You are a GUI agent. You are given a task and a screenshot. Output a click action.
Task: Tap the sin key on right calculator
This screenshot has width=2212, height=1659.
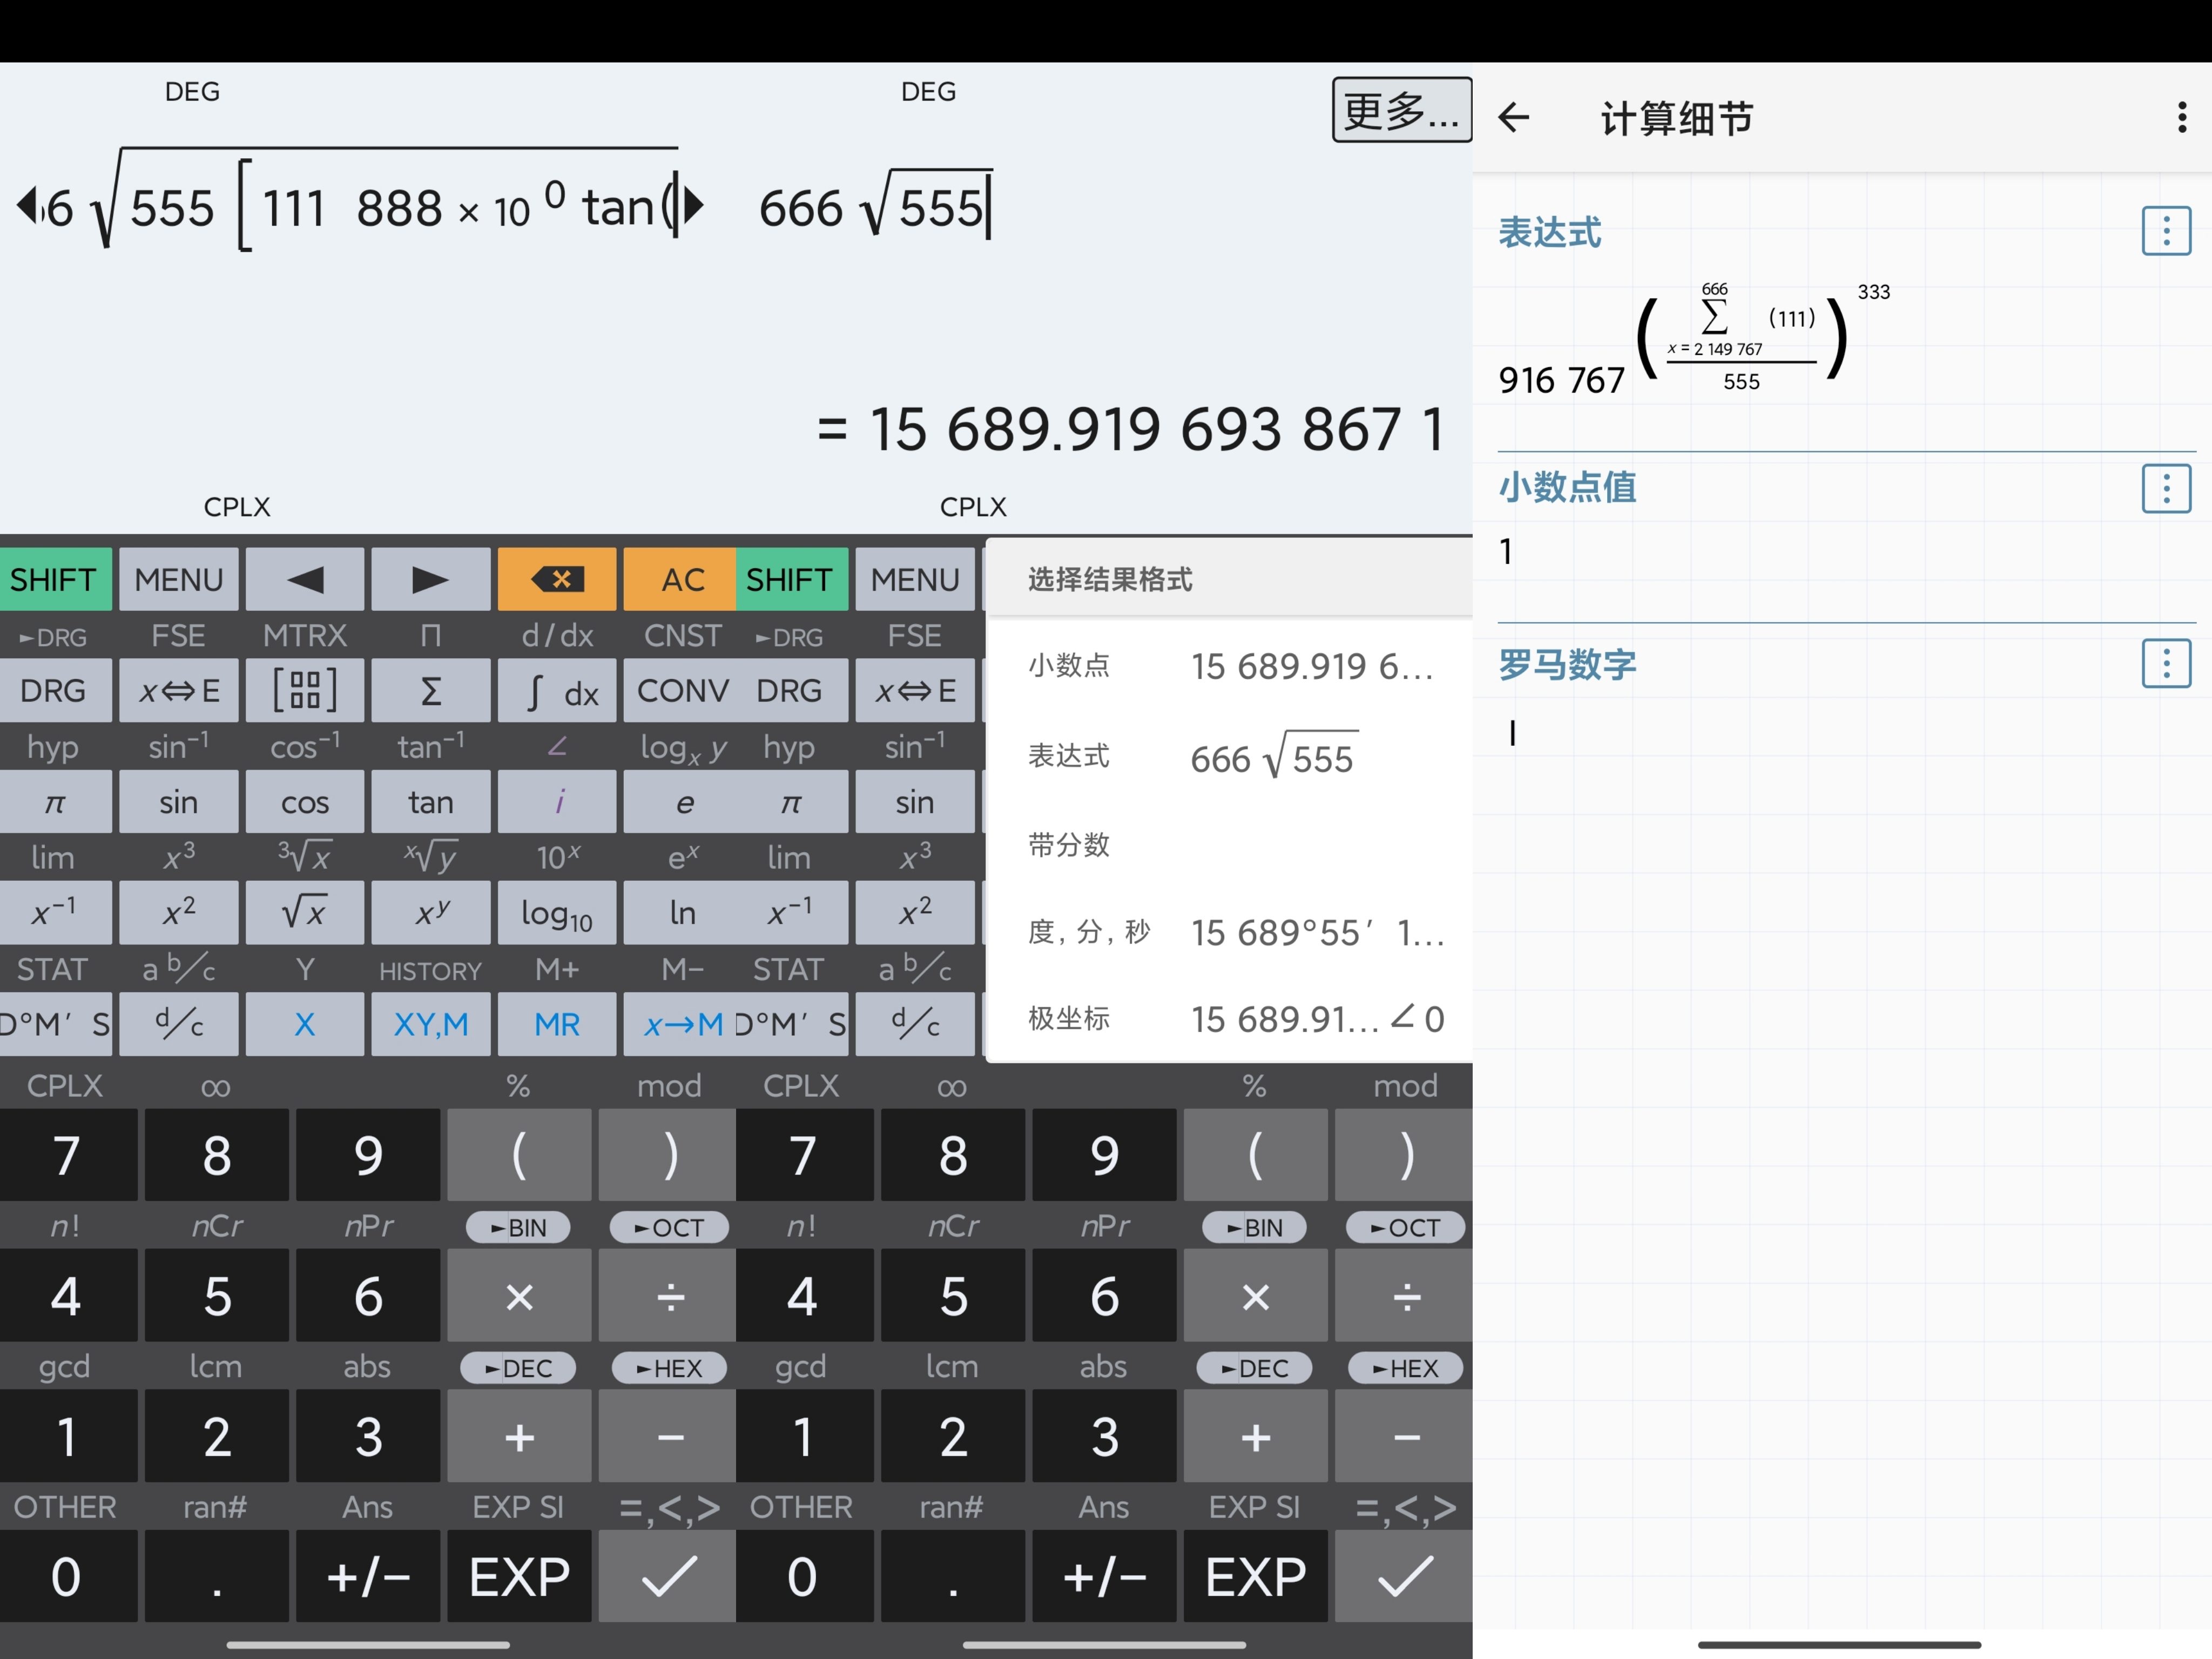(x=915, y=801)
